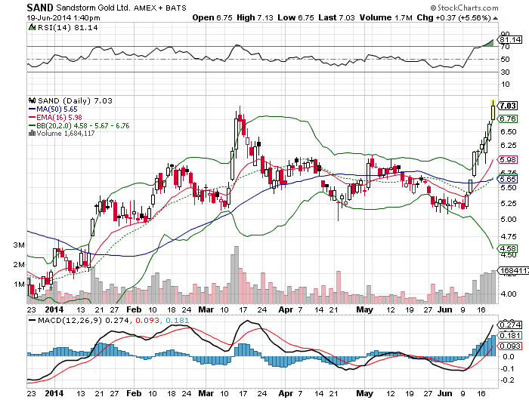529x400 pixels.
Task: Click the 2014 label below the price chart
Action: [54, 309]
